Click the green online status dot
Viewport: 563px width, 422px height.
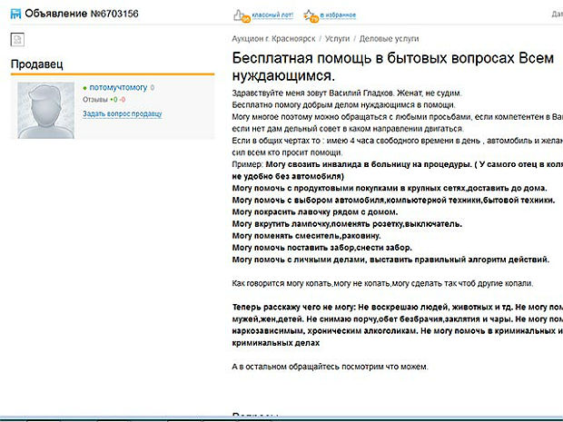tap(84, 88)
